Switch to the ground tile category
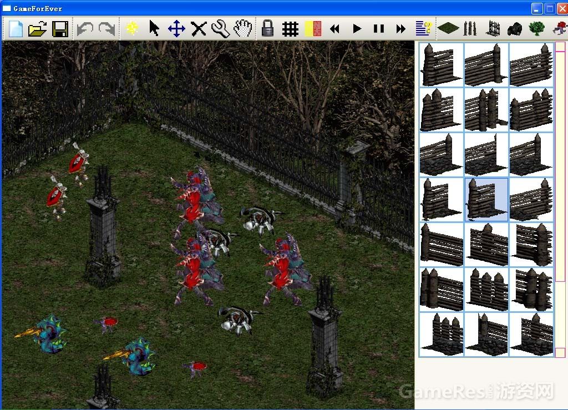This screenshot has height=410, width=568. pyautogui.click(x=448, y=28)
